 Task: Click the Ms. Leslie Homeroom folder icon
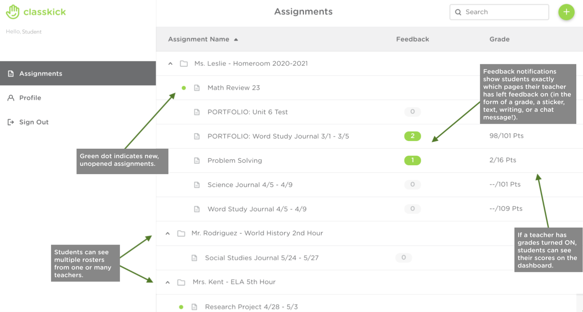click(184, 64)
